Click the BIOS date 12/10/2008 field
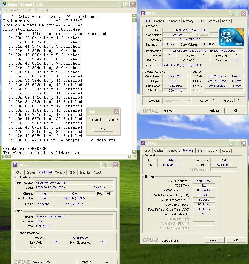This screenshot has width=249, height=264. point(74,226)
